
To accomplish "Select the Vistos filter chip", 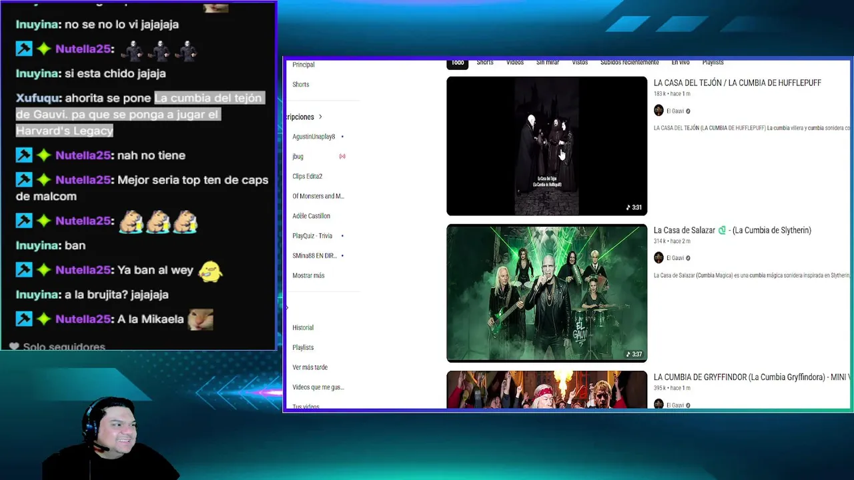I will [580, 63].
